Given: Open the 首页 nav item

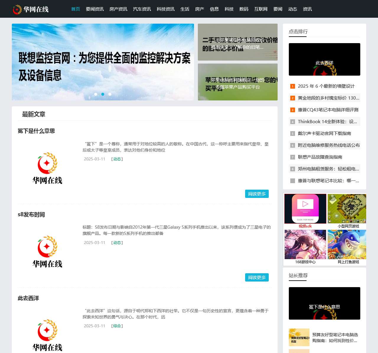Looking at the screenshot, I should (x=76, y=9).
